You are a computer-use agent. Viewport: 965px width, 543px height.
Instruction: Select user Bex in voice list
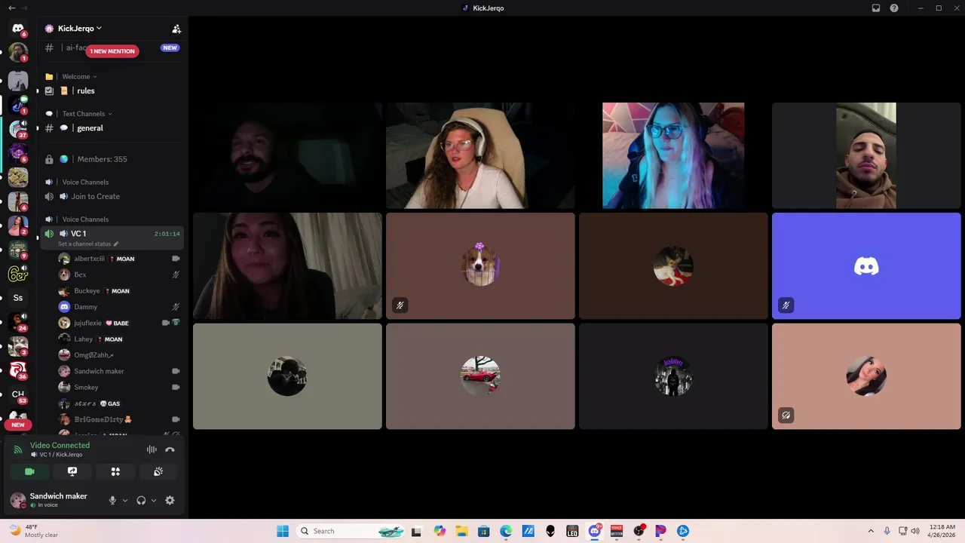[x=119, y=275]
